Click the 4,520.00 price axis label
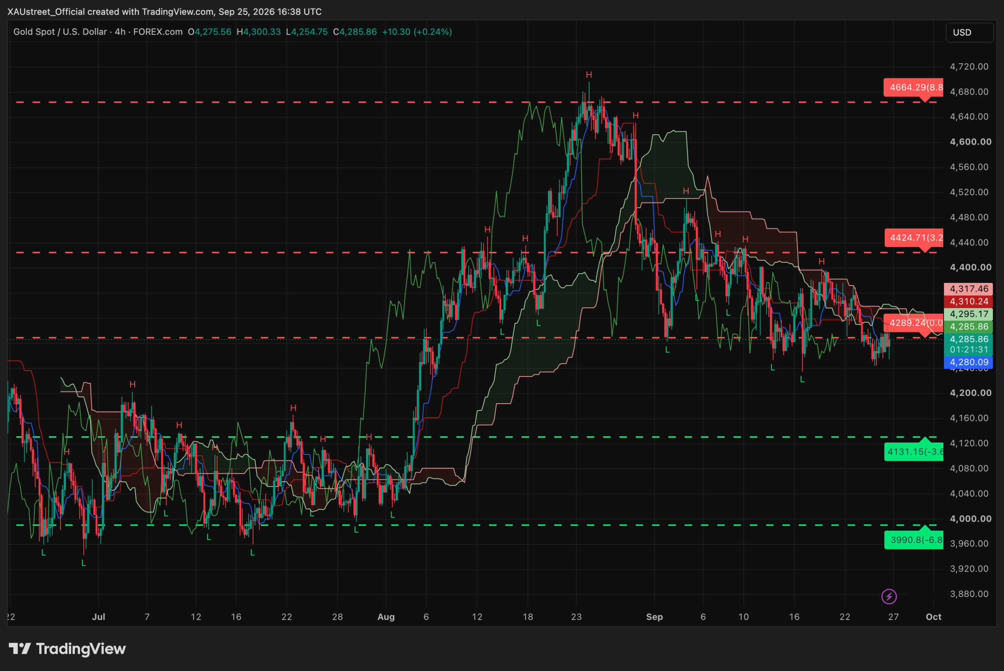Image resolution: width=1004 pixels, height=671 pixels. [969, 192]
